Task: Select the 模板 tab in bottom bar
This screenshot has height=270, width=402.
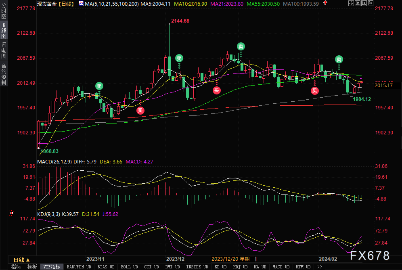Action: 32,267
